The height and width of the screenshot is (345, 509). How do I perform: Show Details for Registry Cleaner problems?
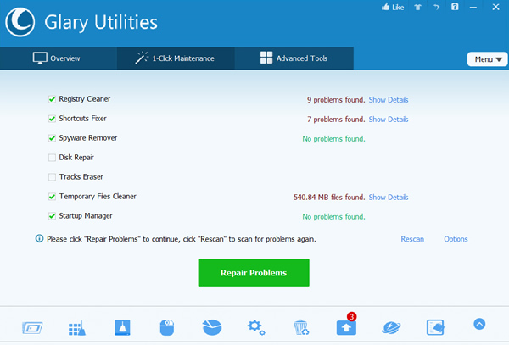[389, 100]
